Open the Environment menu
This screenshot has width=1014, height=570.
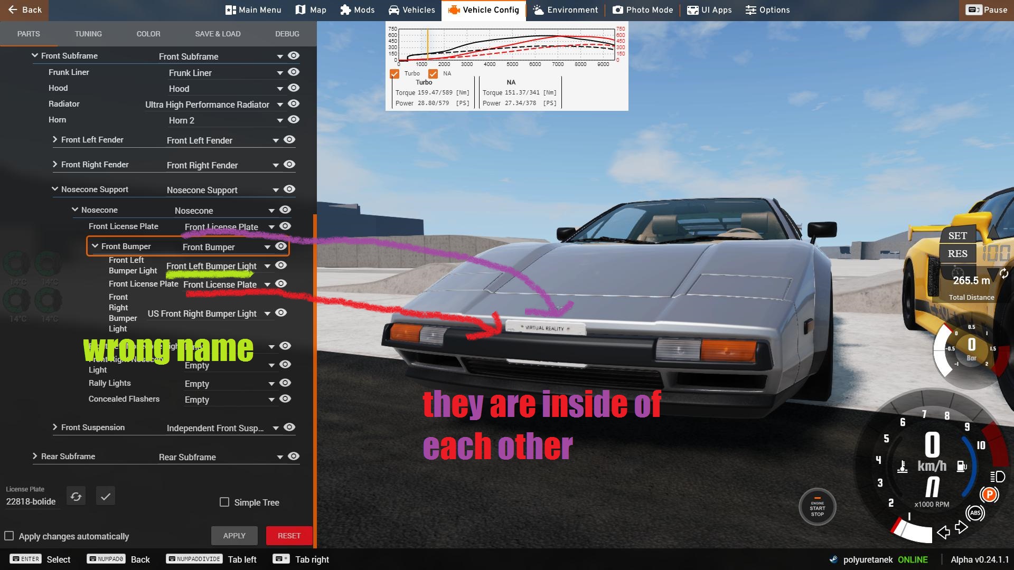[x=566, y=10]
